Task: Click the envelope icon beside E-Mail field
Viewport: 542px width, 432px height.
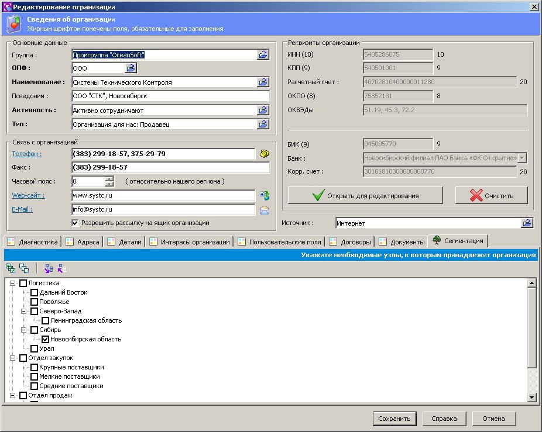Action: pyautogui.click(x=264, y=210)
